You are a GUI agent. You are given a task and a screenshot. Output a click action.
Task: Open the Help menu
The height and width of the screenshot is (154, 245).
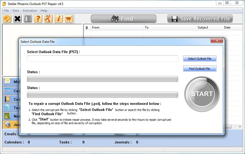[44, 11]
